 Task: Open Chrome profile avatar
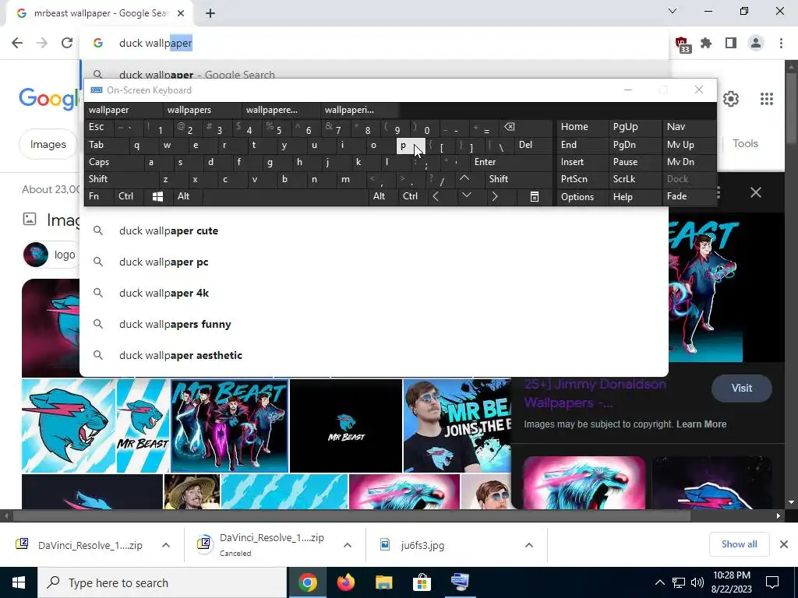point(756,44)
